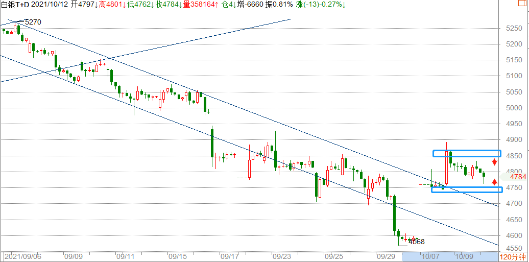529x262 pixels.
Task: Click the 09/23 date axis label
Action: (x=282, y=256)
